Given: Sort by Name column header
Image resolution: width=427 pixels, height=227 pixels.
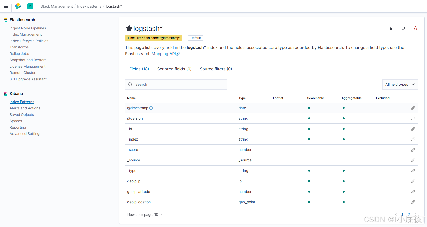Looking at the screenshot, I should [x=132, y=98].
